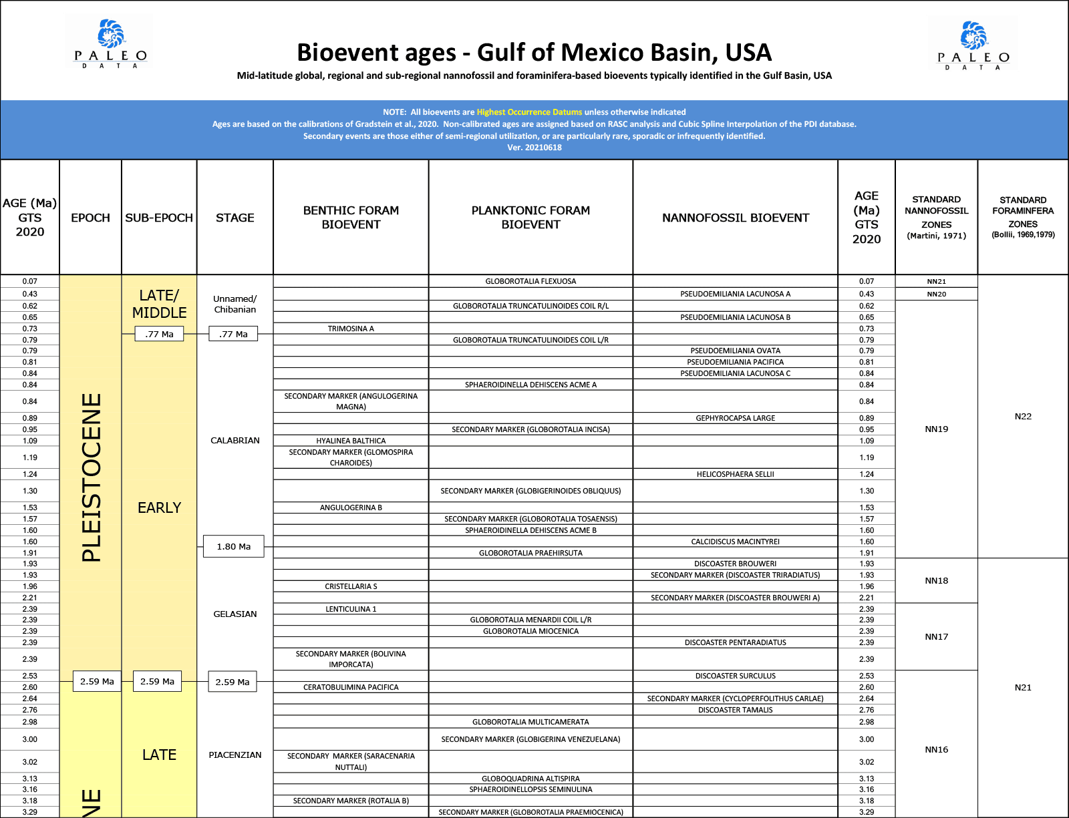Click the right Paleo Data logo
Viewport: 1069px width, 818px height.
click(x=973, y=45)
